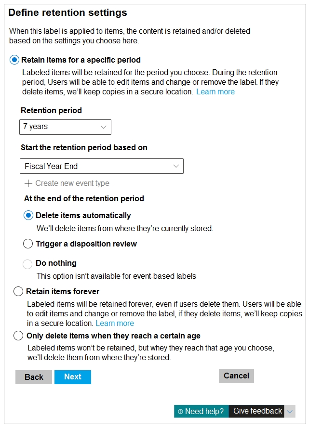
Task: Open the Give feedback panel
Action: [257, 411]
